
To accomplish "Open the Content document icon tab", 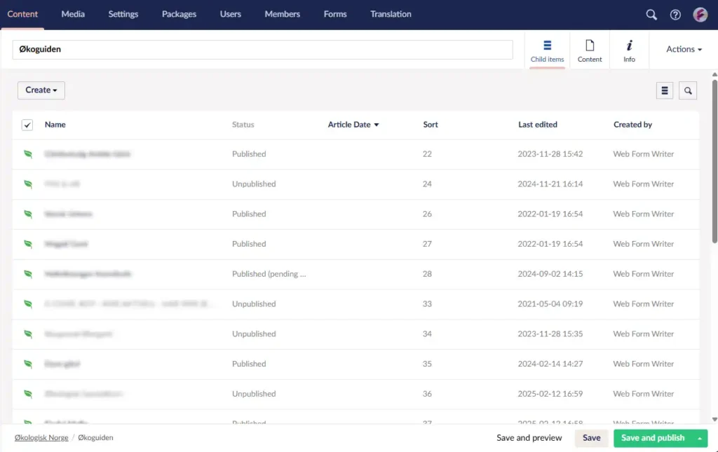I will click(x=590, y=50).
